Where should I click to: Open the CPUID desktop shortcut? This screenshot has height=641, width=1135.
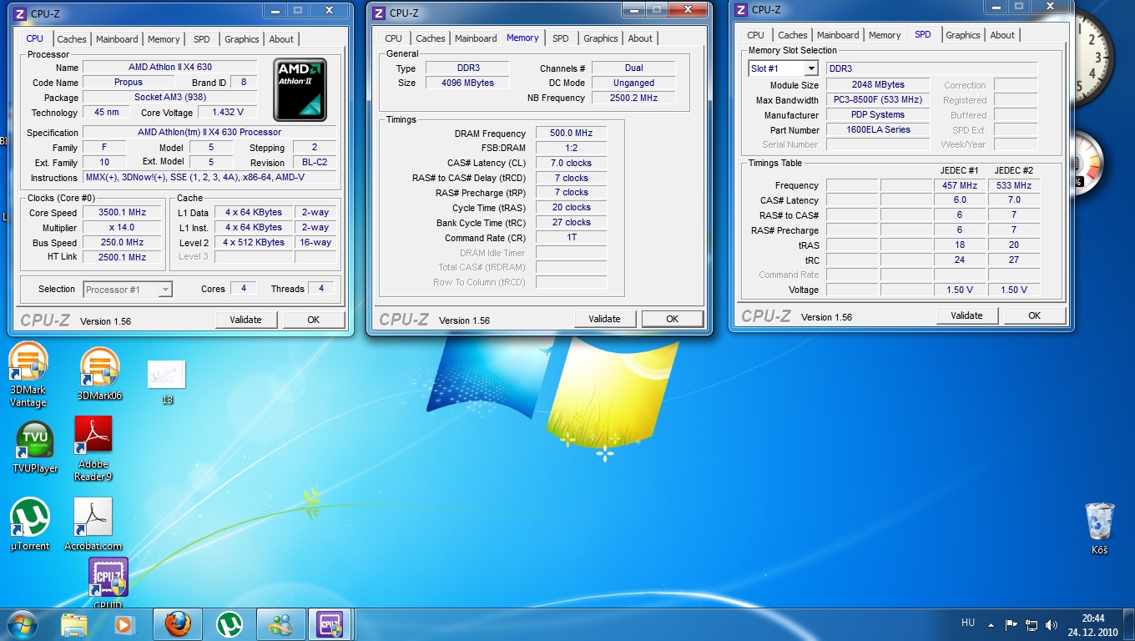coord(108,583)
